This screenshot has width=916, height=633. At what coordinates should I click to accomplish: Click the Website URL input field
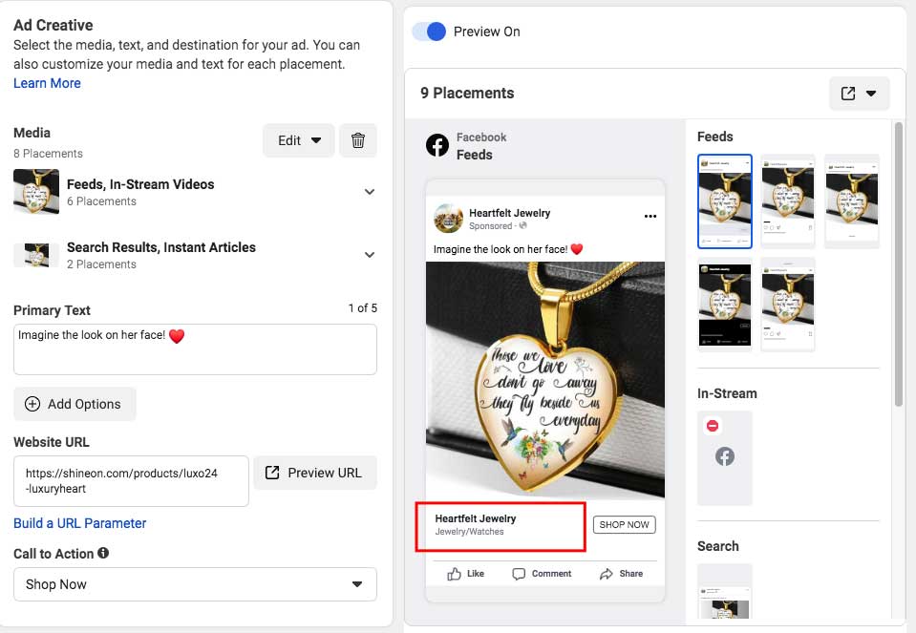tap(132, 481)
